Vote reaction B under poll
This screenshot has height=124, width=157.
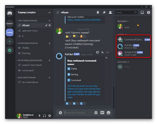coord(76,103)
